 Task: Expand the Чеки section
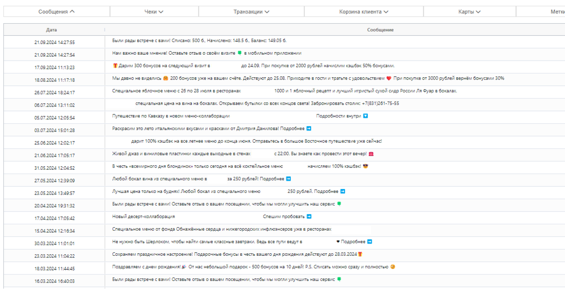tap(154, 12)
